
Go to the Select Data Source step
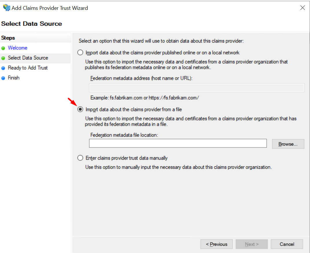(x=28, y=58)
